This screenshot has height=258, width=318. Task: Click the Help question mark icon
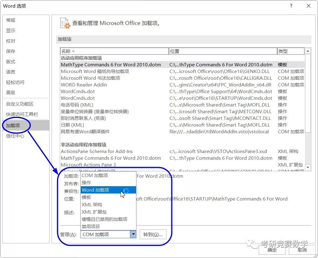(291, 6)
